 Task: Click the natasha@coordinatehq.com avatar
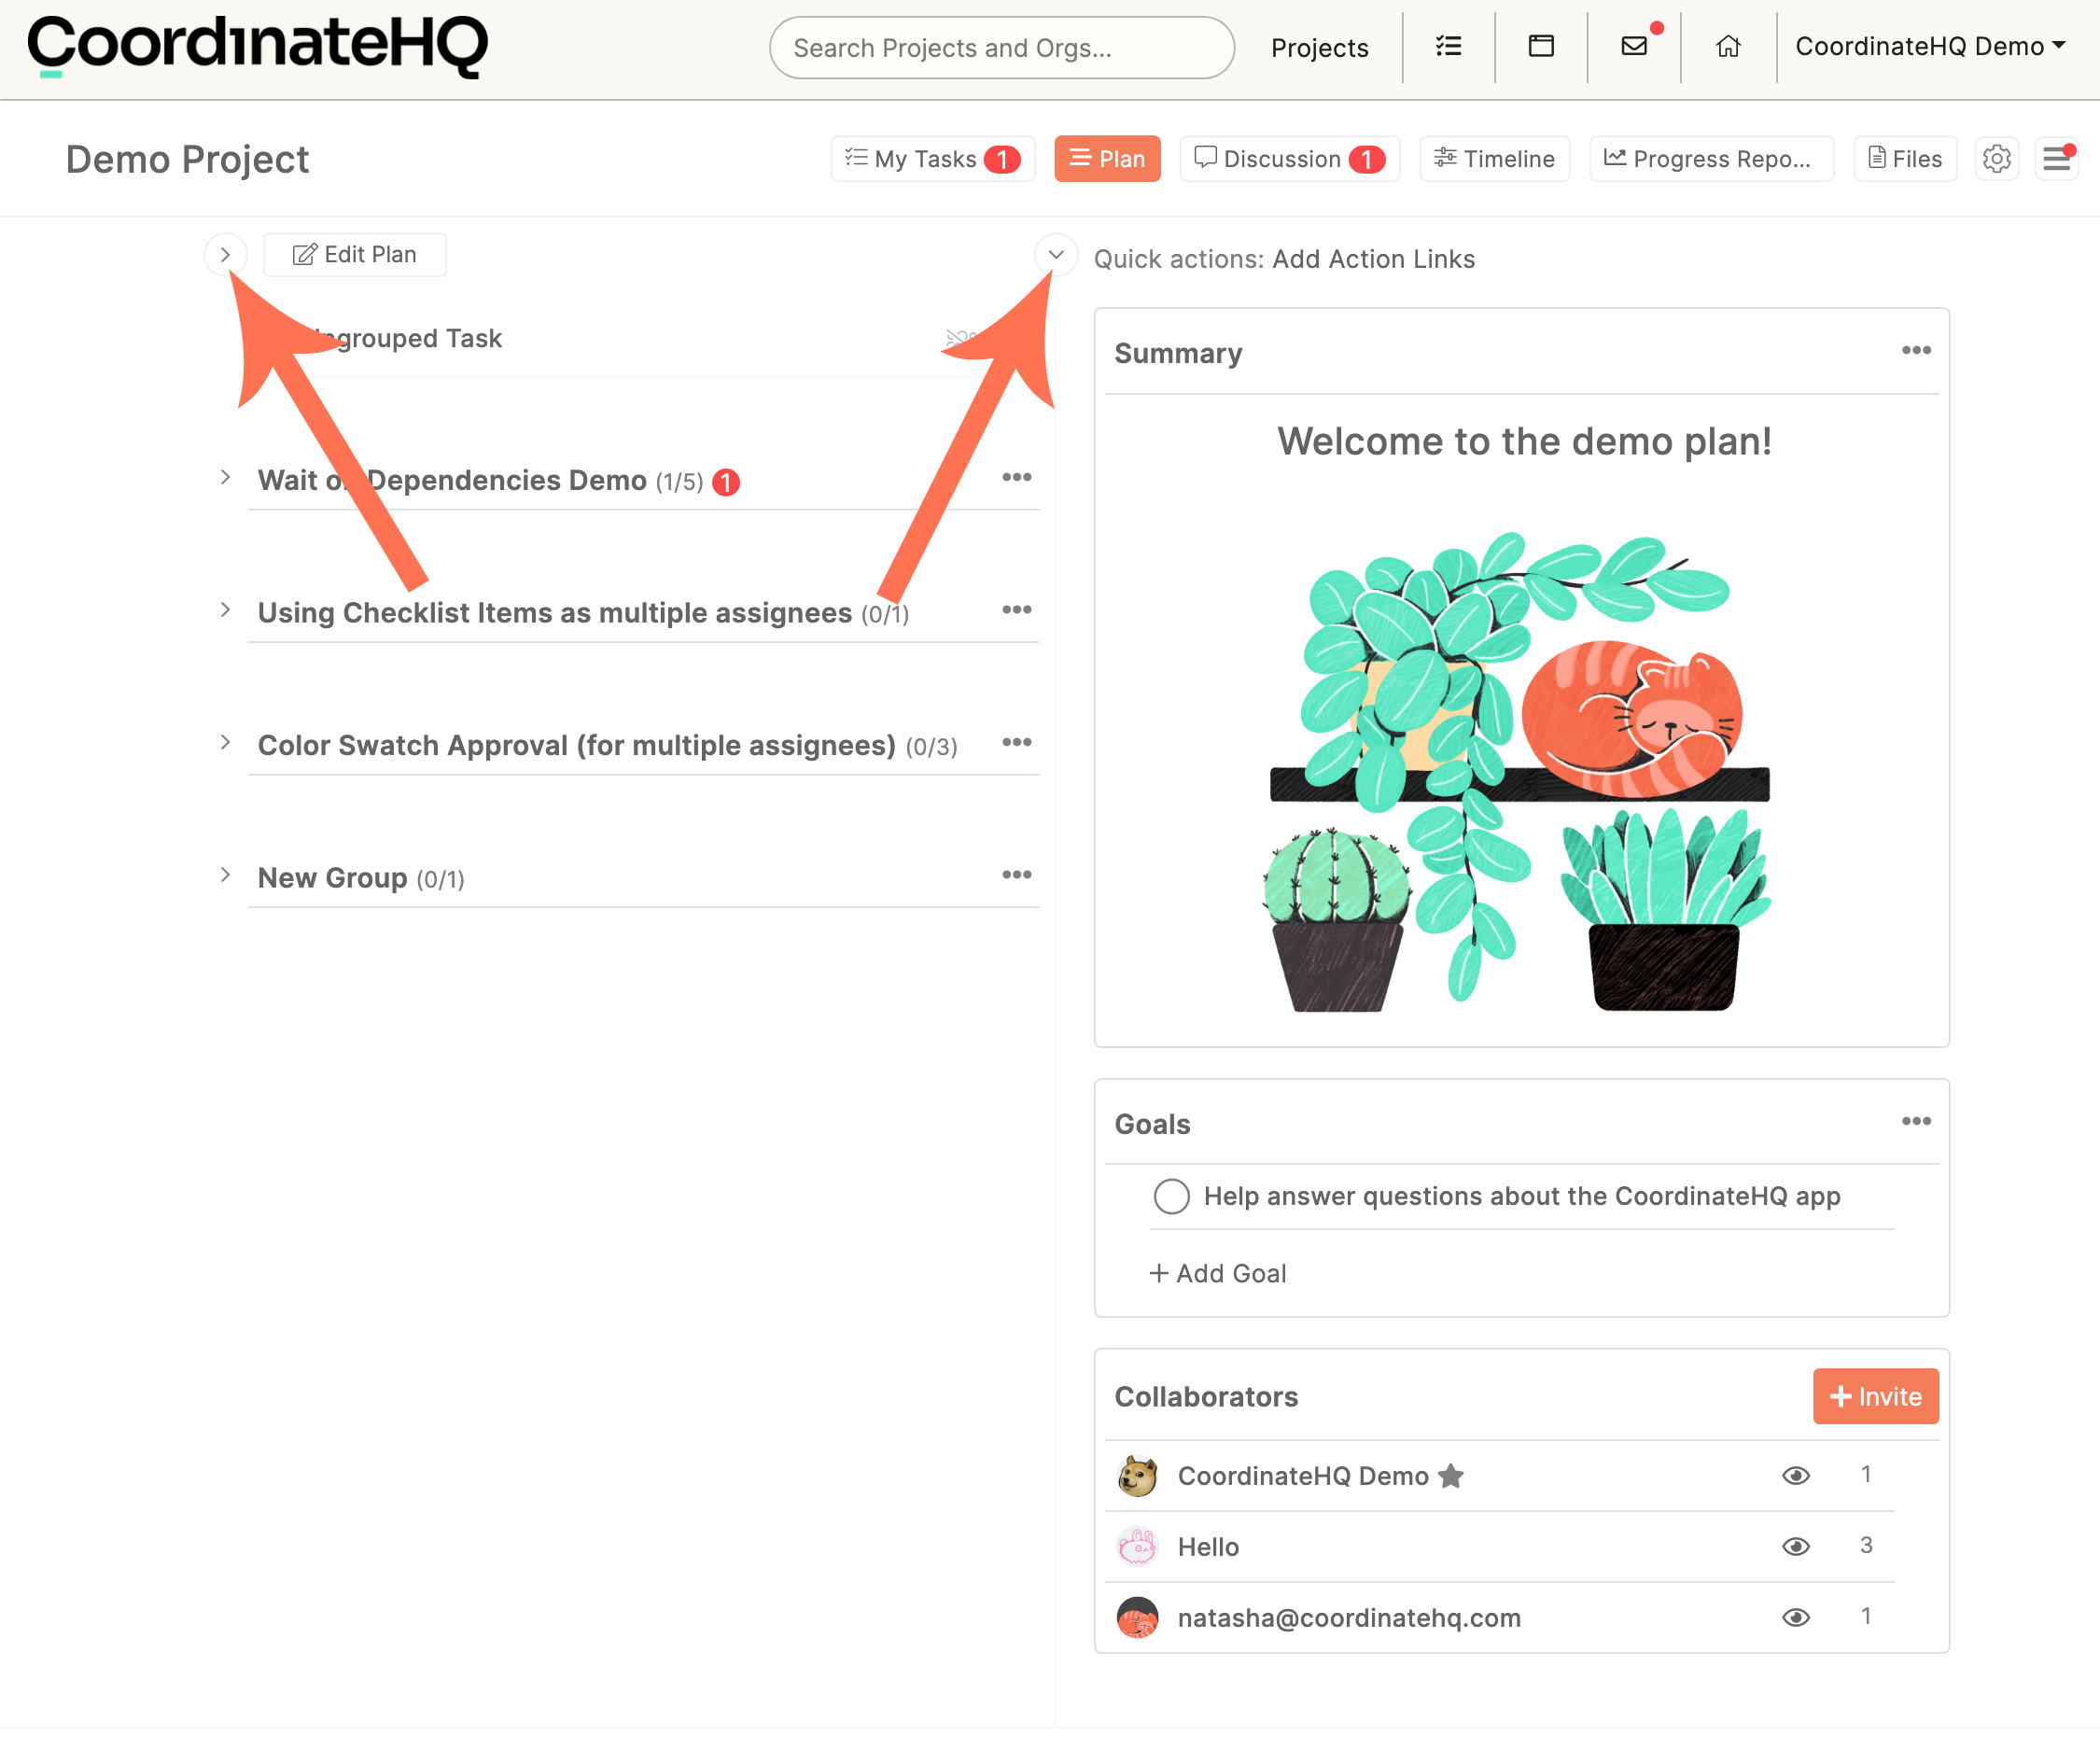coord(1137,1617)
